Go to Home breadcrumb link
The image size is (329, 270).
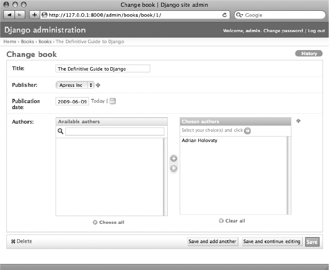click(10, 42)
